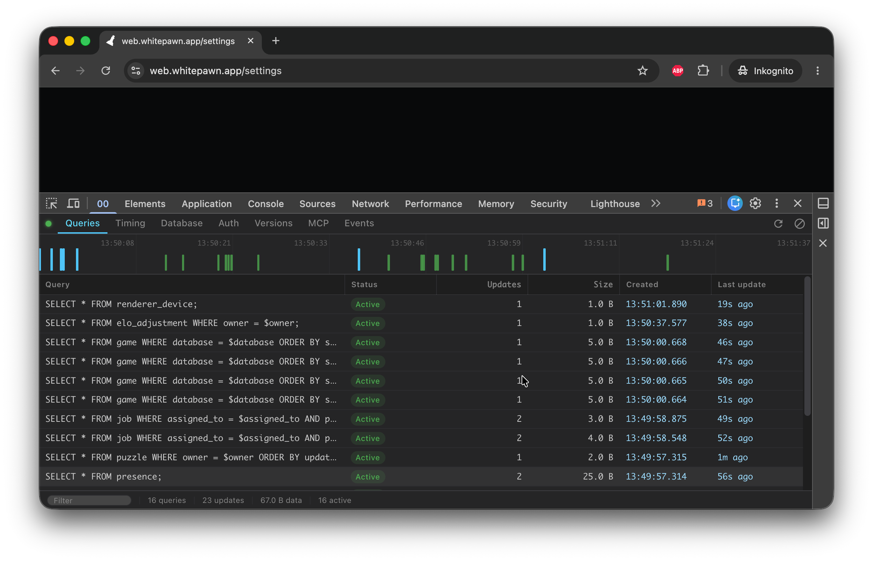Switch to the OO DevTools tab
The height and width of the screenshot is (561, 873).
pyautogui.click(x=103, y=204)
